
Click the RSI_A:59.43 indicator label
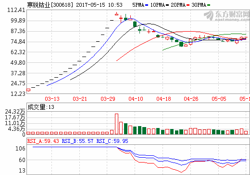[43, 141]
